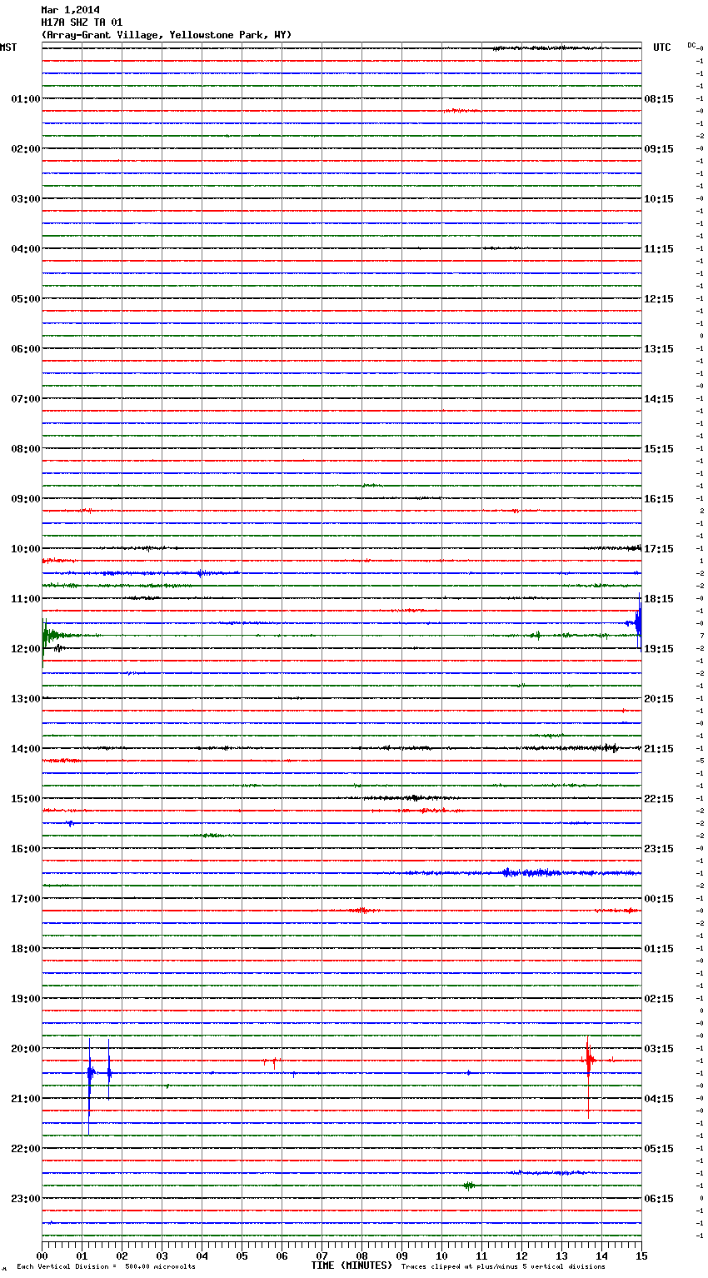Select the 14:00 MST time label

tap(26, 748)
